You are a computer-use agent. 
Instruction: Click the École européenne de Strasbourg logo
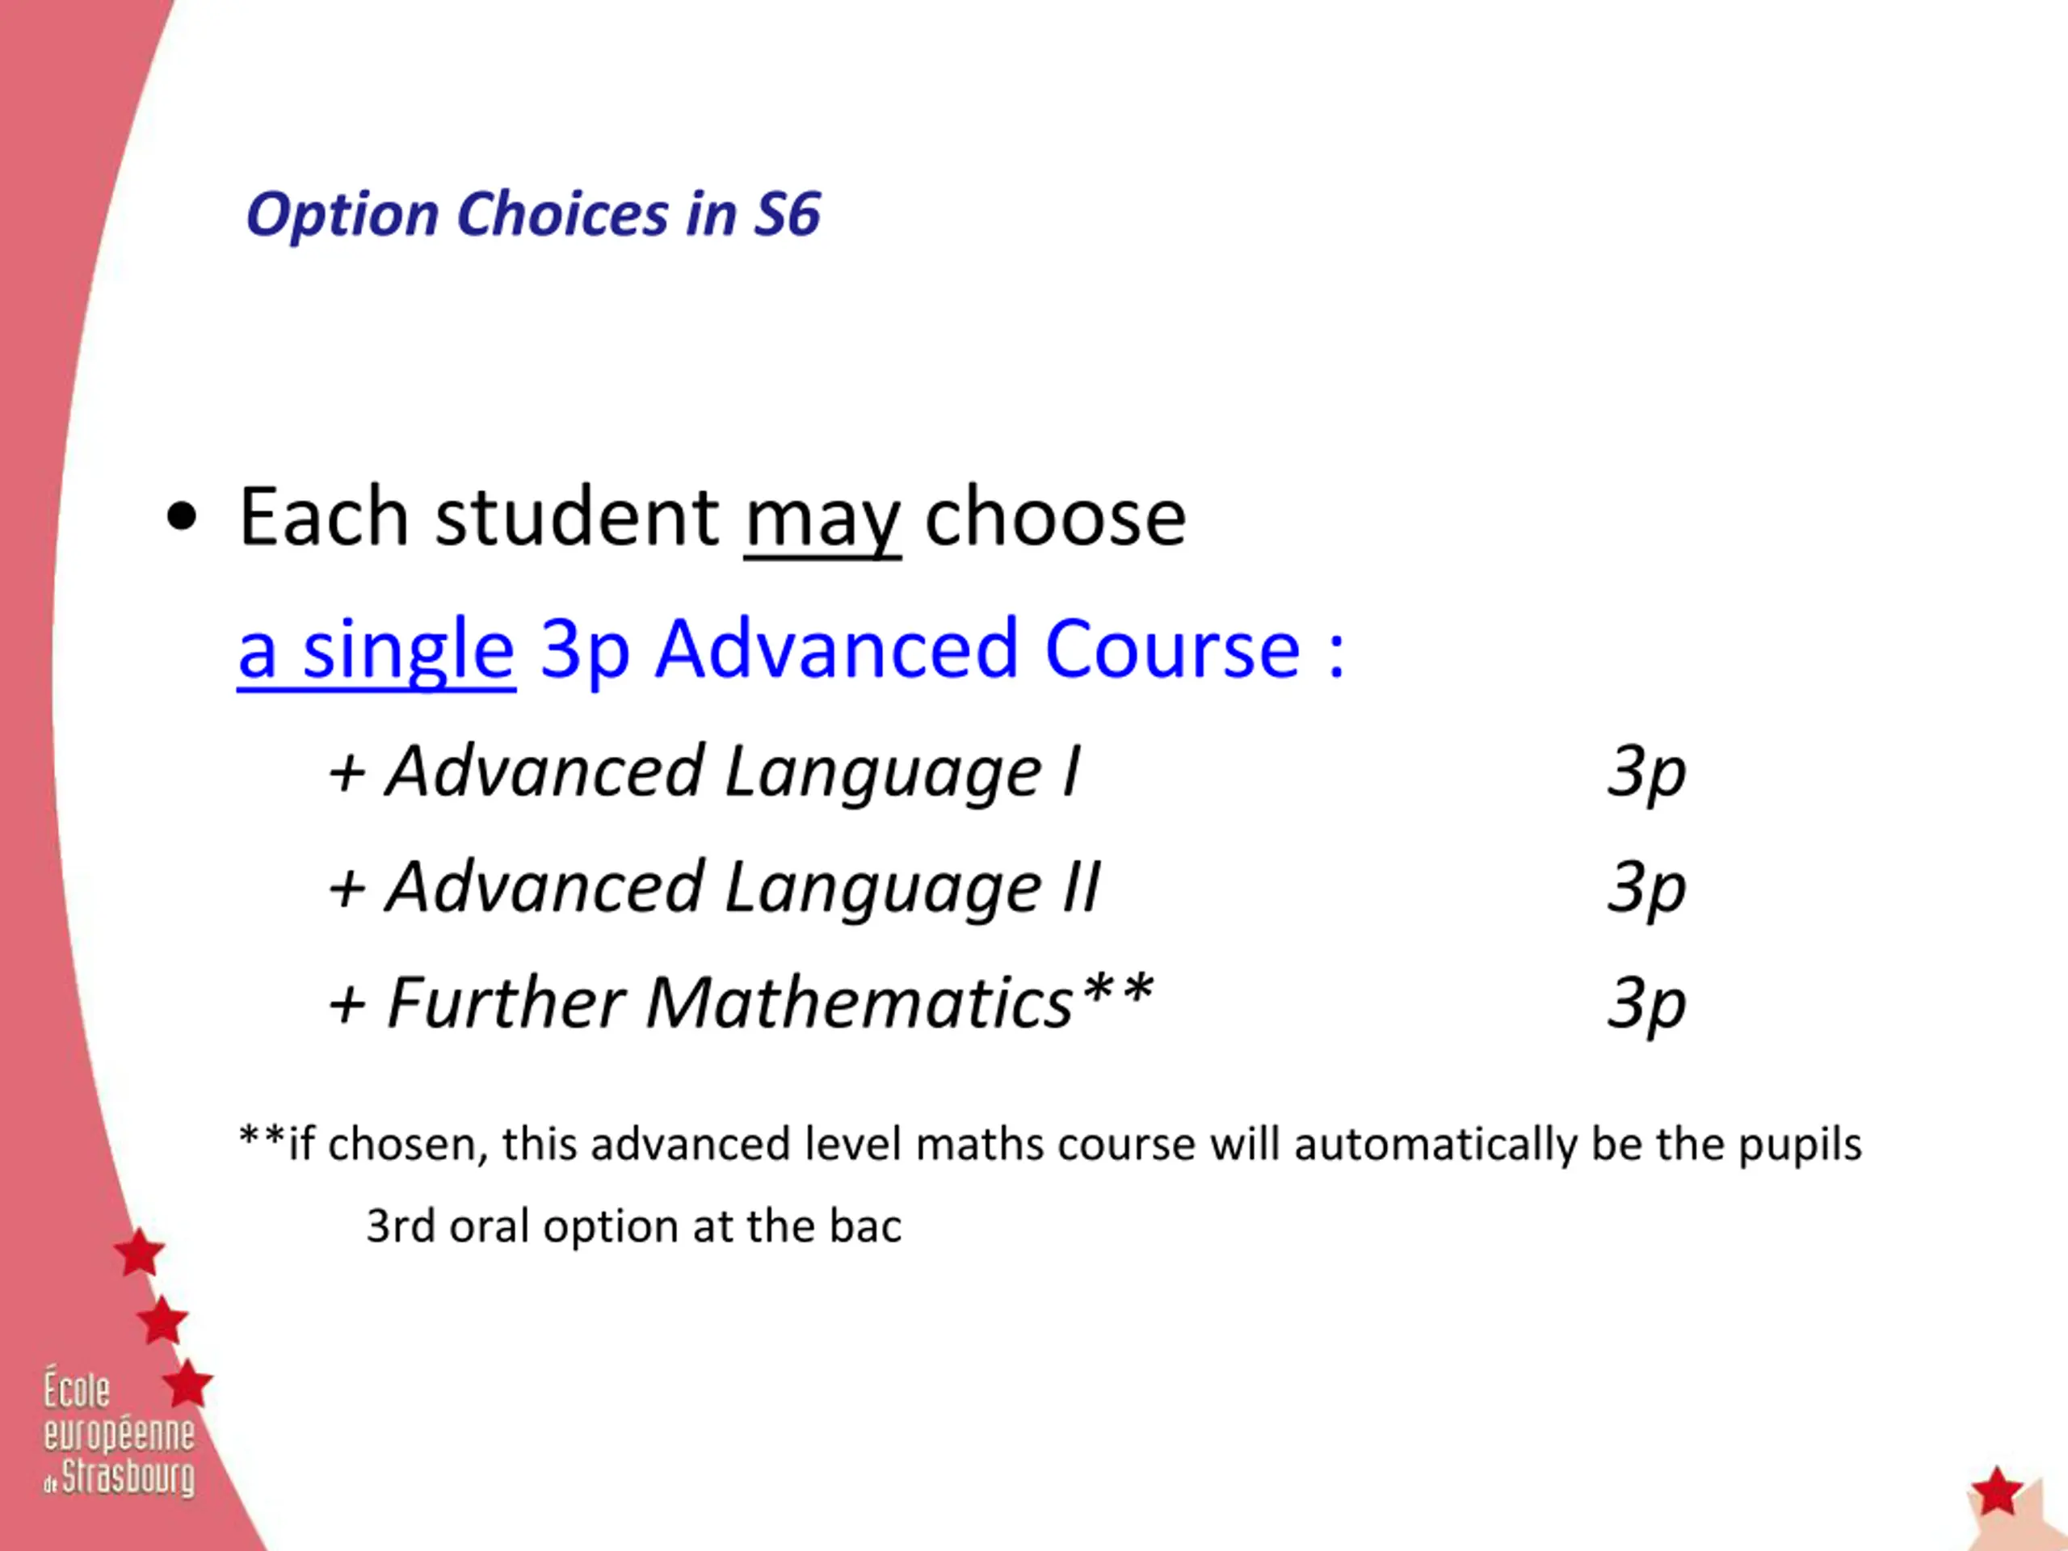(x=119, y=1432)
